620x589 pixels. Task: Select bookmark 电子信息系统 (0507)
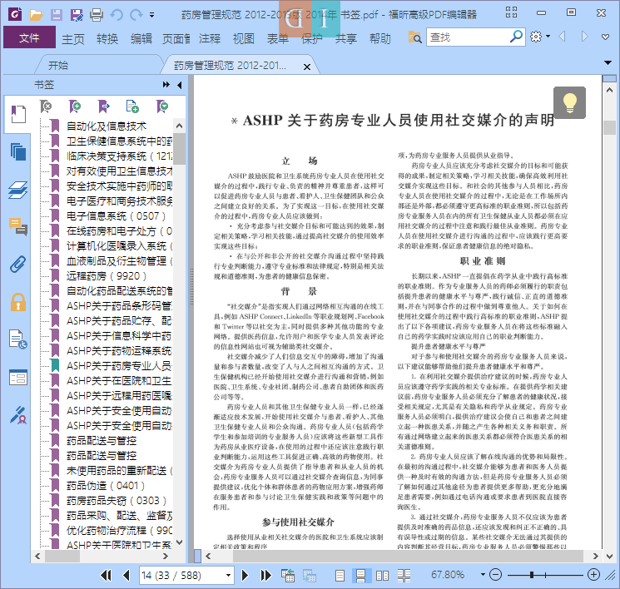pyautogui.click(x=116, y=216)
